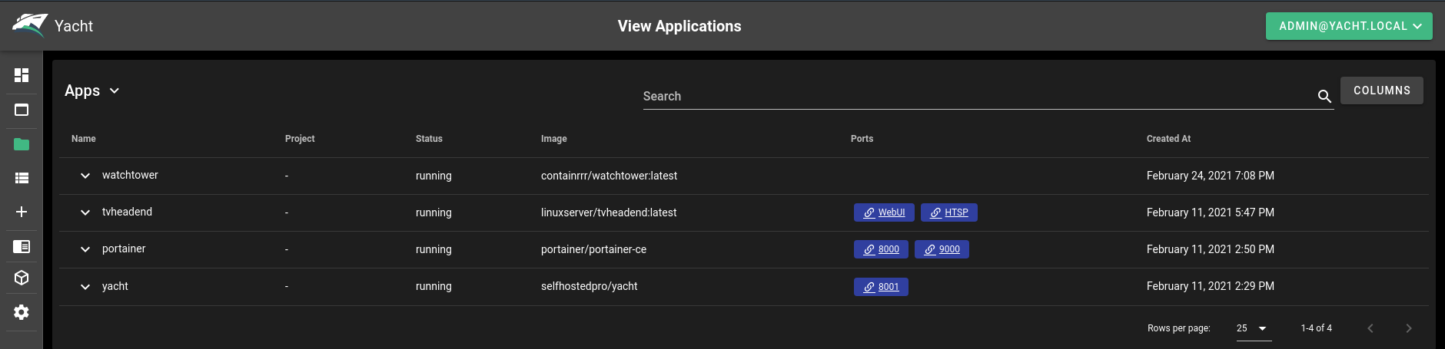
Task: Open the Dashboard icon in sidebar
Action: pyautogui.click(x=22, y=75)
